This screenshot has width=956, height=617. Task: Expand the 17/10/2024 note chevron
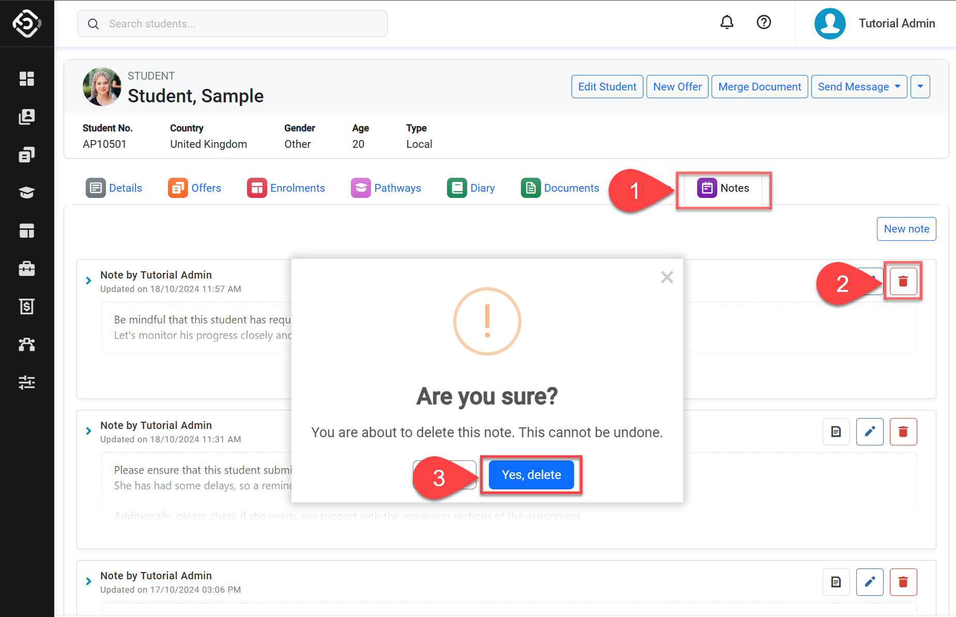pos(88,581)
